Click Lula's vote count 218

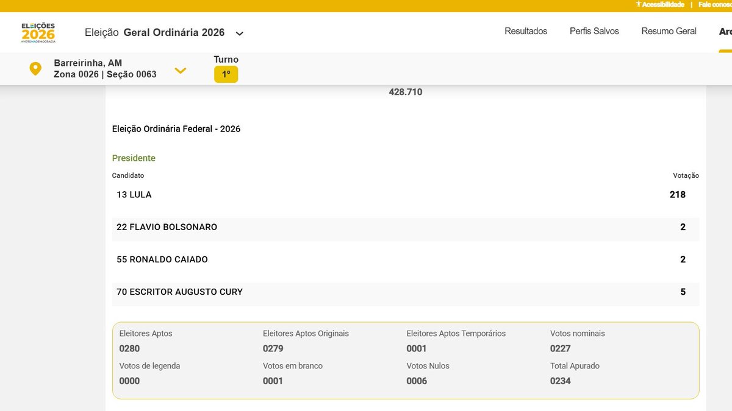pyautogui.click(x=678, y=195)
